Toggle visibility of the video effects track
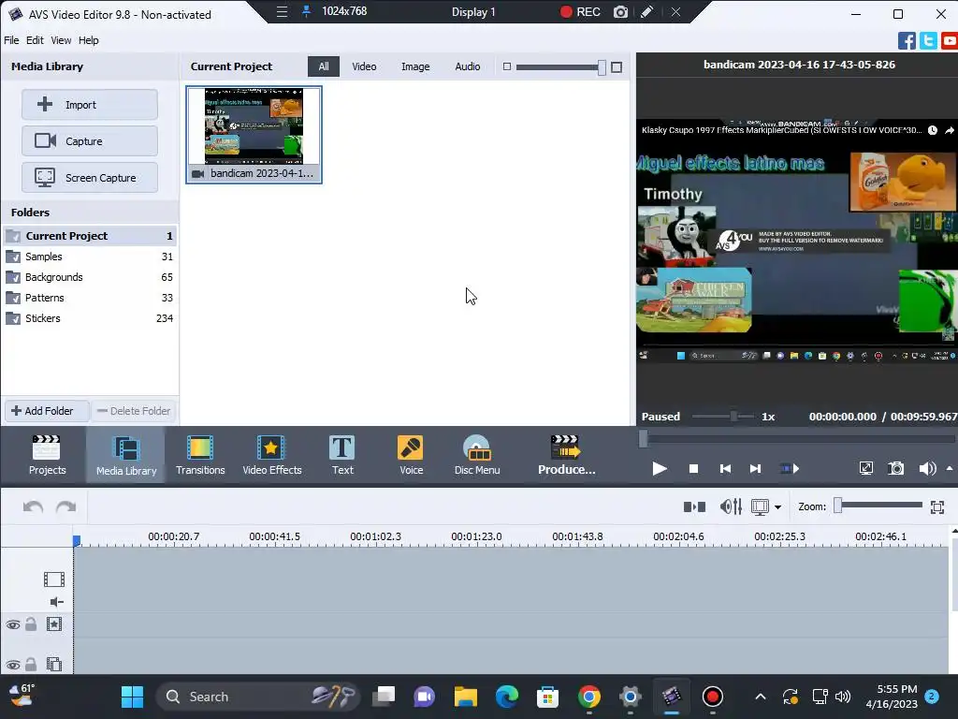 coord(13,624)
